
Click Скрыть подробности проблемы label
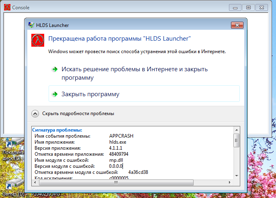click(x=78, y=113)
